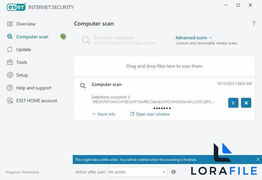The height and width of the screenshot is (180, 262).
Task: Go to the Update section
Action: click(24, 50)
